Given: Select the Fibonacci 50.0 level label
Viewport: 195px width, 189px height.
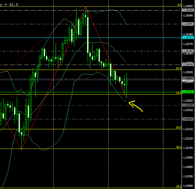Looking at the screenshot, I should click(179, 127).
